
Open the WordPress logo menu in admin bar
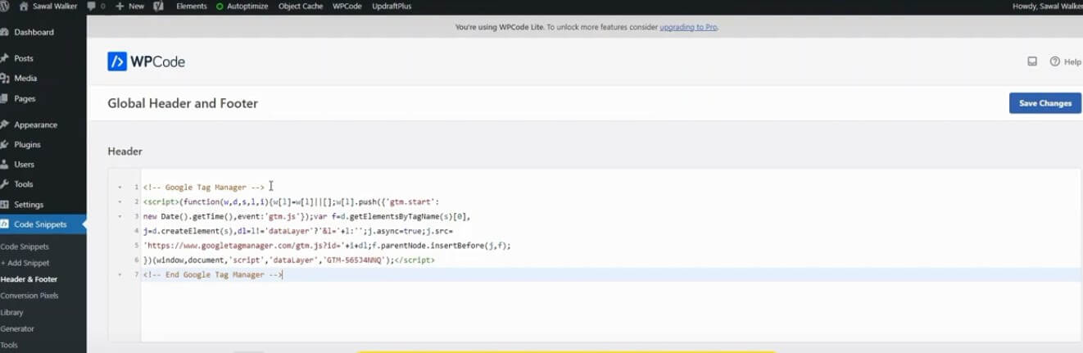tap(4, 6)
